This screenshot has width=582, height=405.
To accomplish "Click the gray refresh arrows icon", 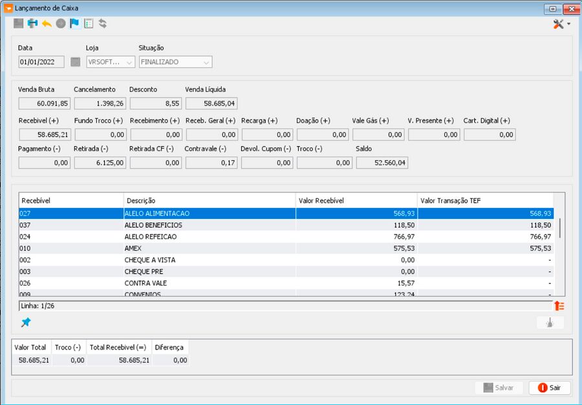I will pyautogui.click(x=102, y=23).
